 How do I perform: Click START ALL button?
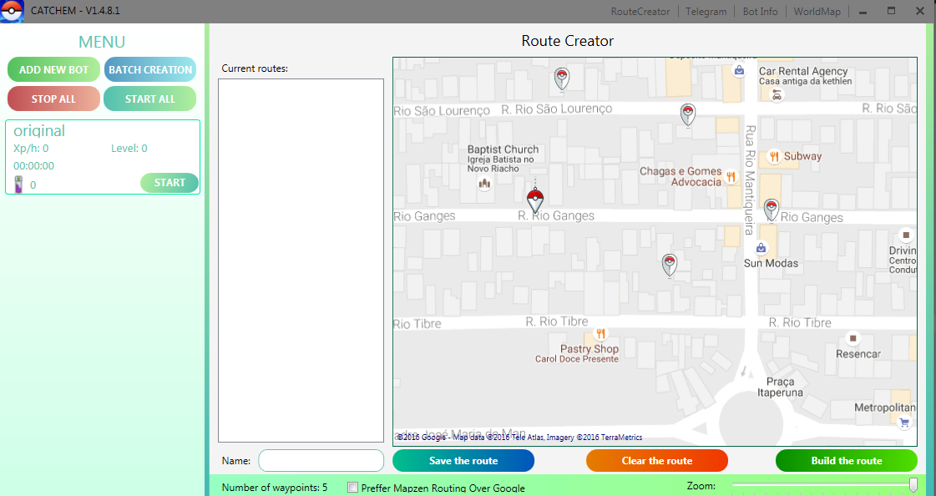click(149, 99)
